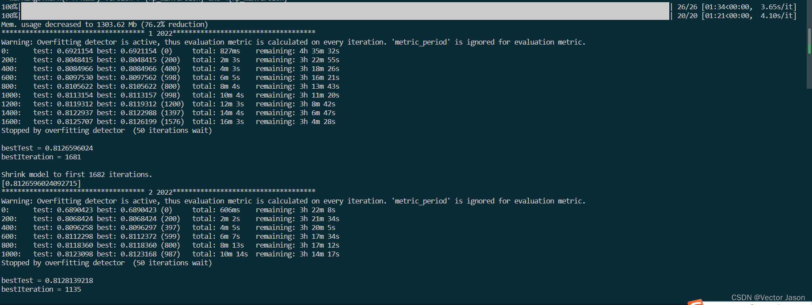This screenshot has width=812, height=305.
Task: Click 'total: 10m 14s' value
Action: [x=220, y=254]
